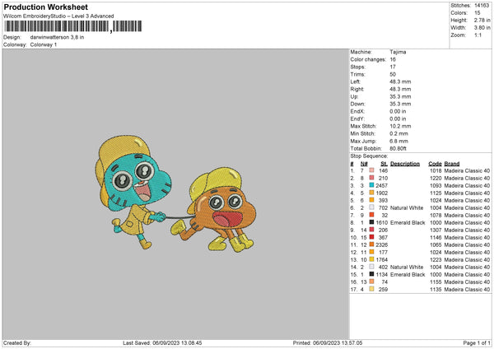Click the 'Colorway 1' value
Screen dimensions: 494x349
click(44, 44)
